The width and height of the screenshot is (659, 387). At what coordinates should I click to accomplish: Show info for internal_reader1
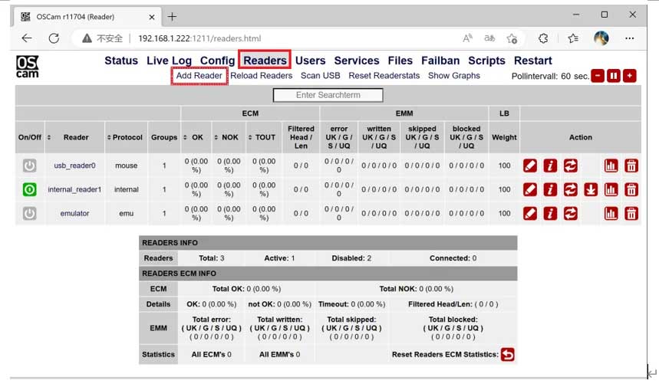tap(550, 190)
